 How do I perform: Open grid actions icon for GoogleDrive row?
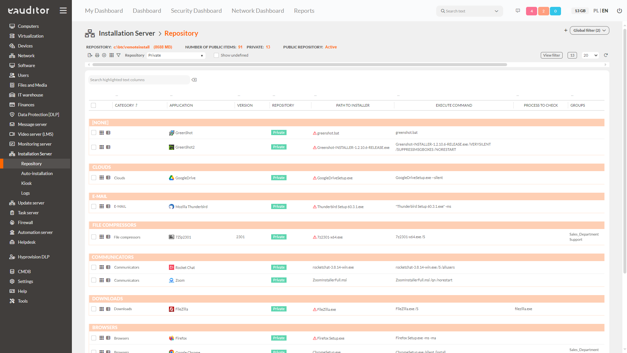click(x=102, y=178)
